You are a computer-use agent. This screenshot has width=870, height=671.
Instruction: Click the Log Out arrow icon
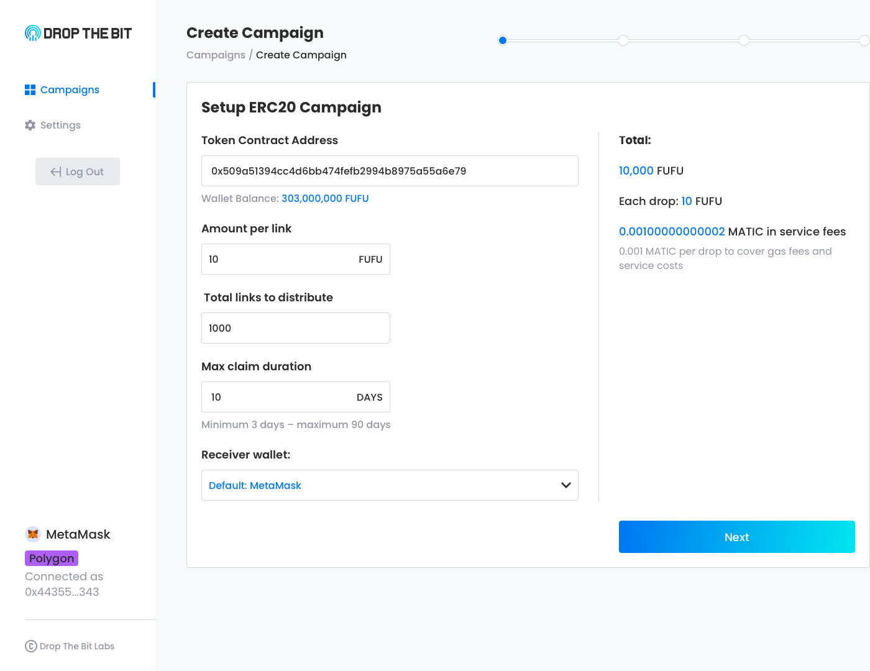point(56,172)
